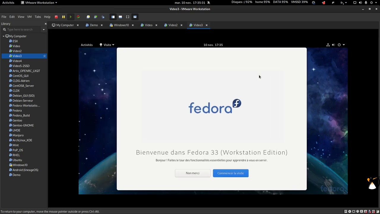Click Commencer la visite button

tap(231, 173)
